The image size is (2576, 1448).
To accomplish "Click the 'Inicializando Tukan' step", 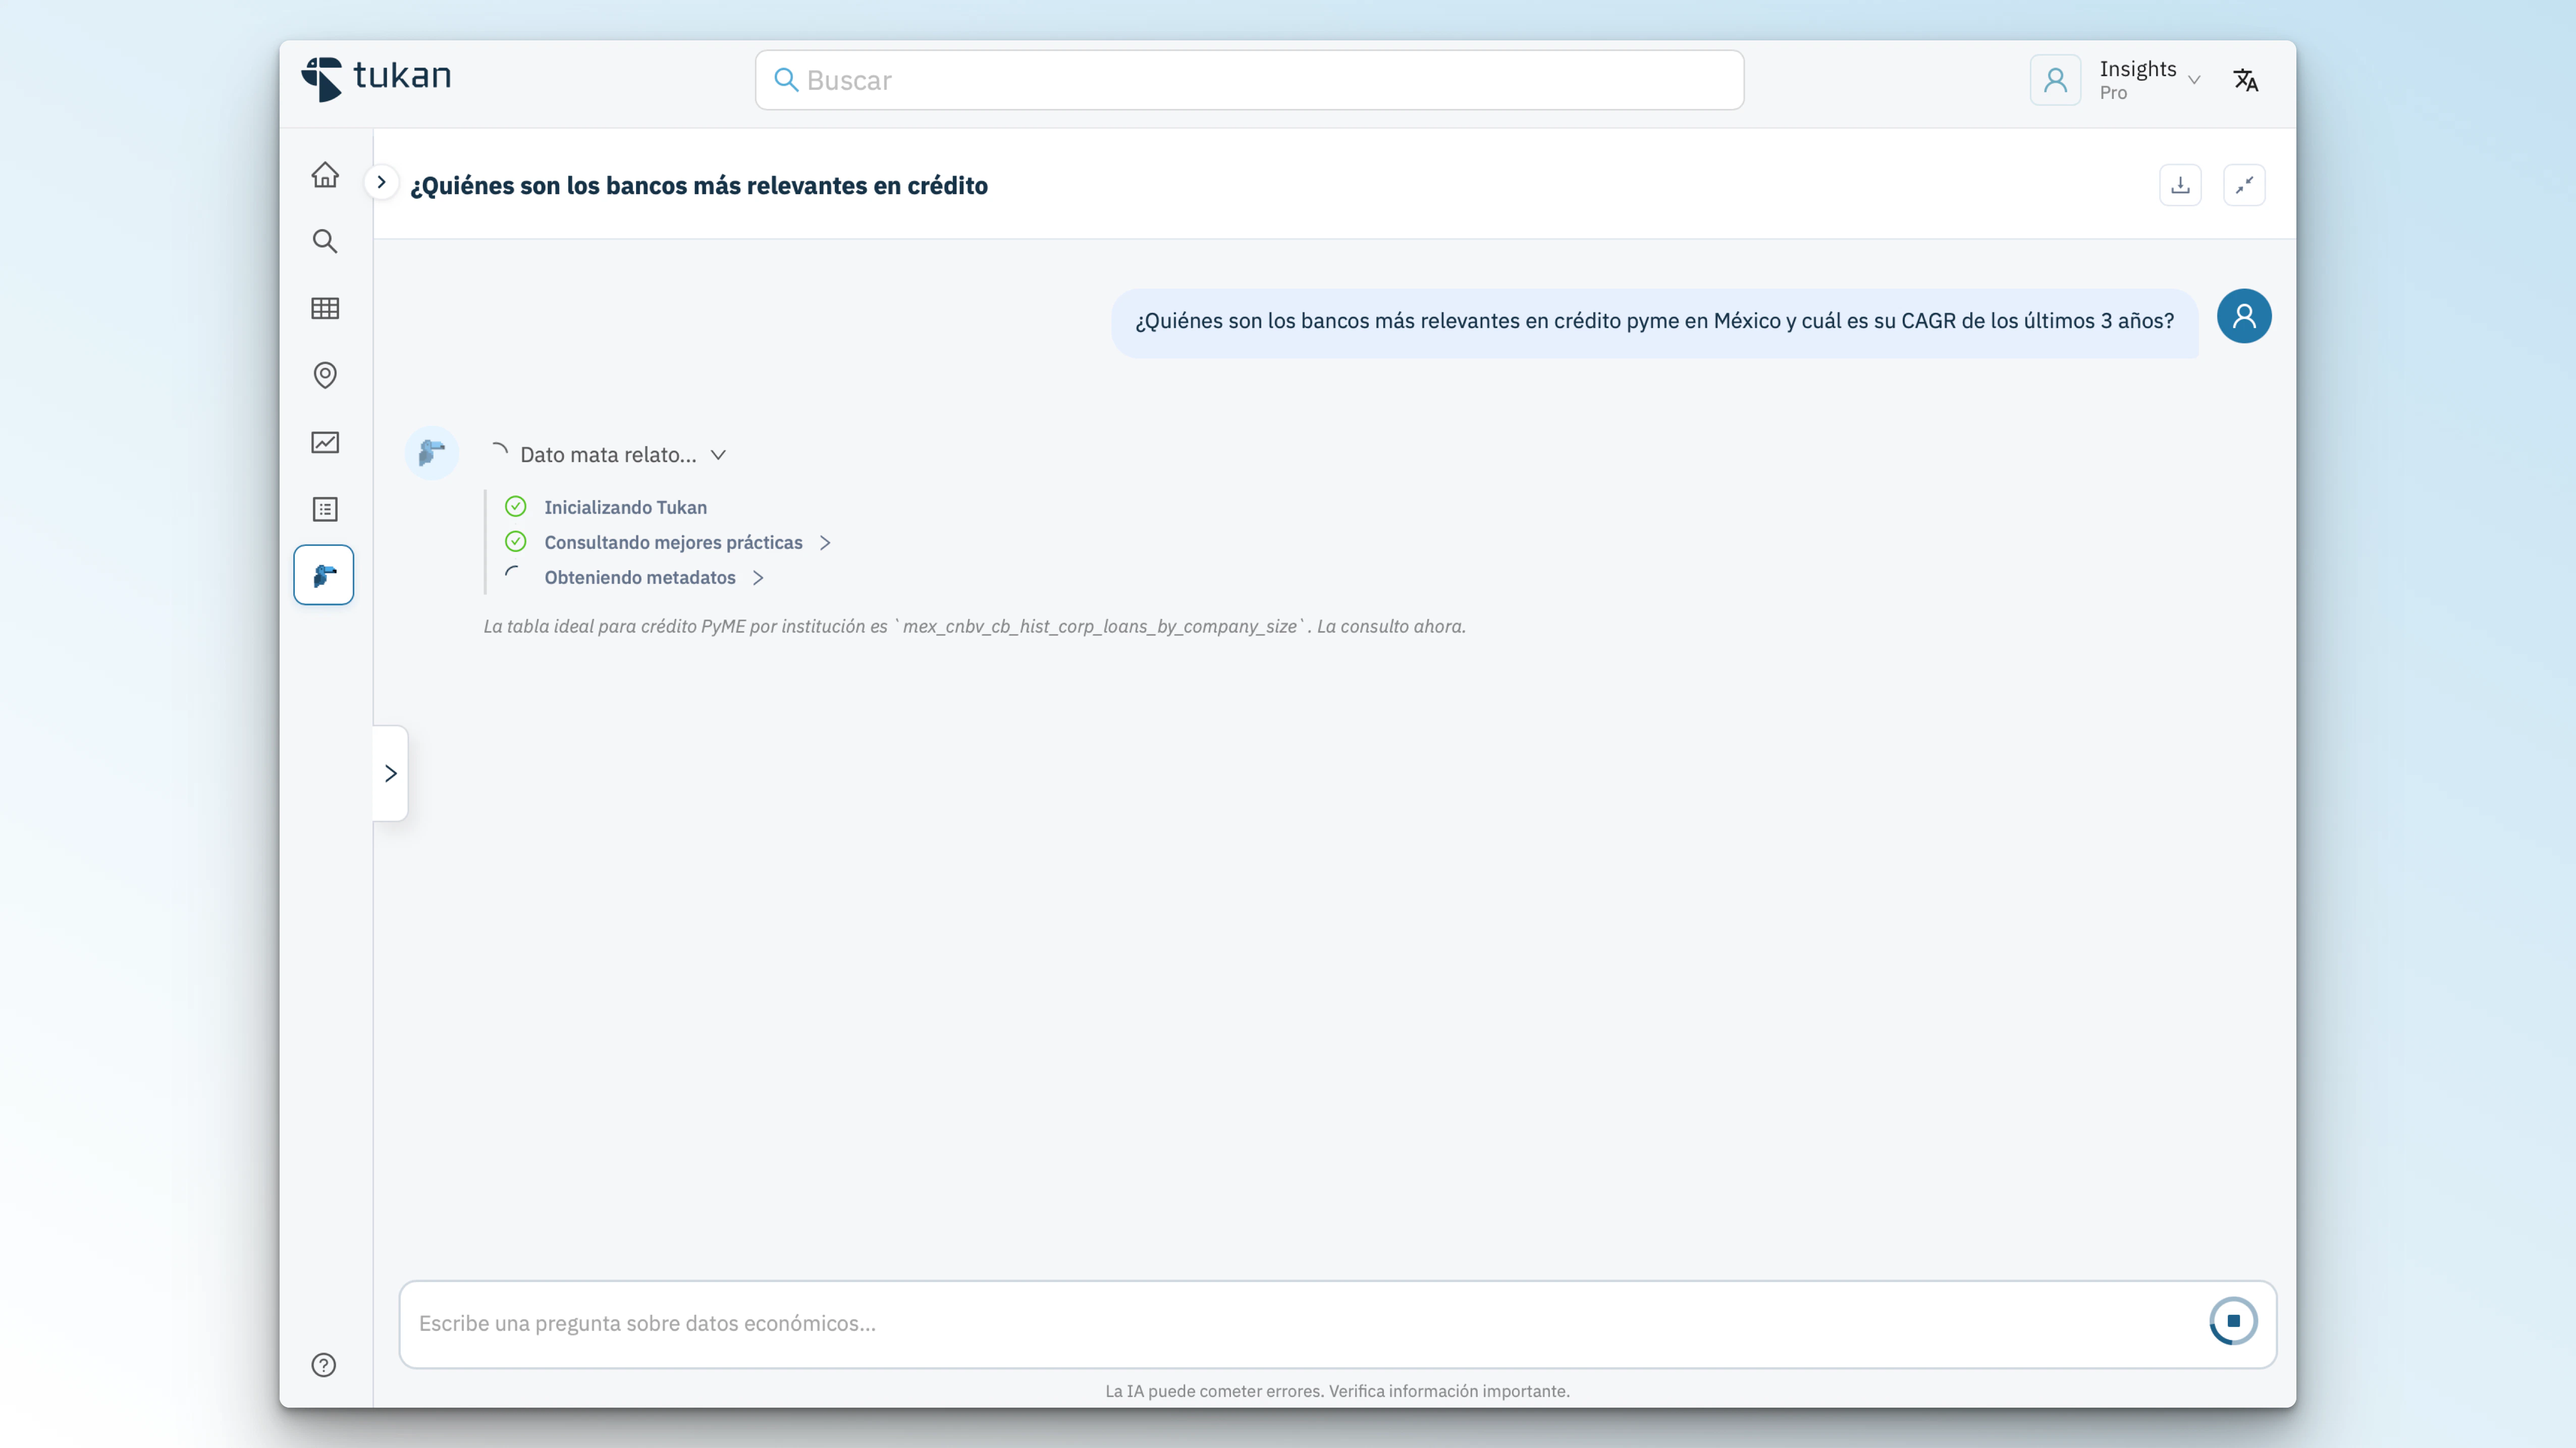I will [x=625, y=508].
